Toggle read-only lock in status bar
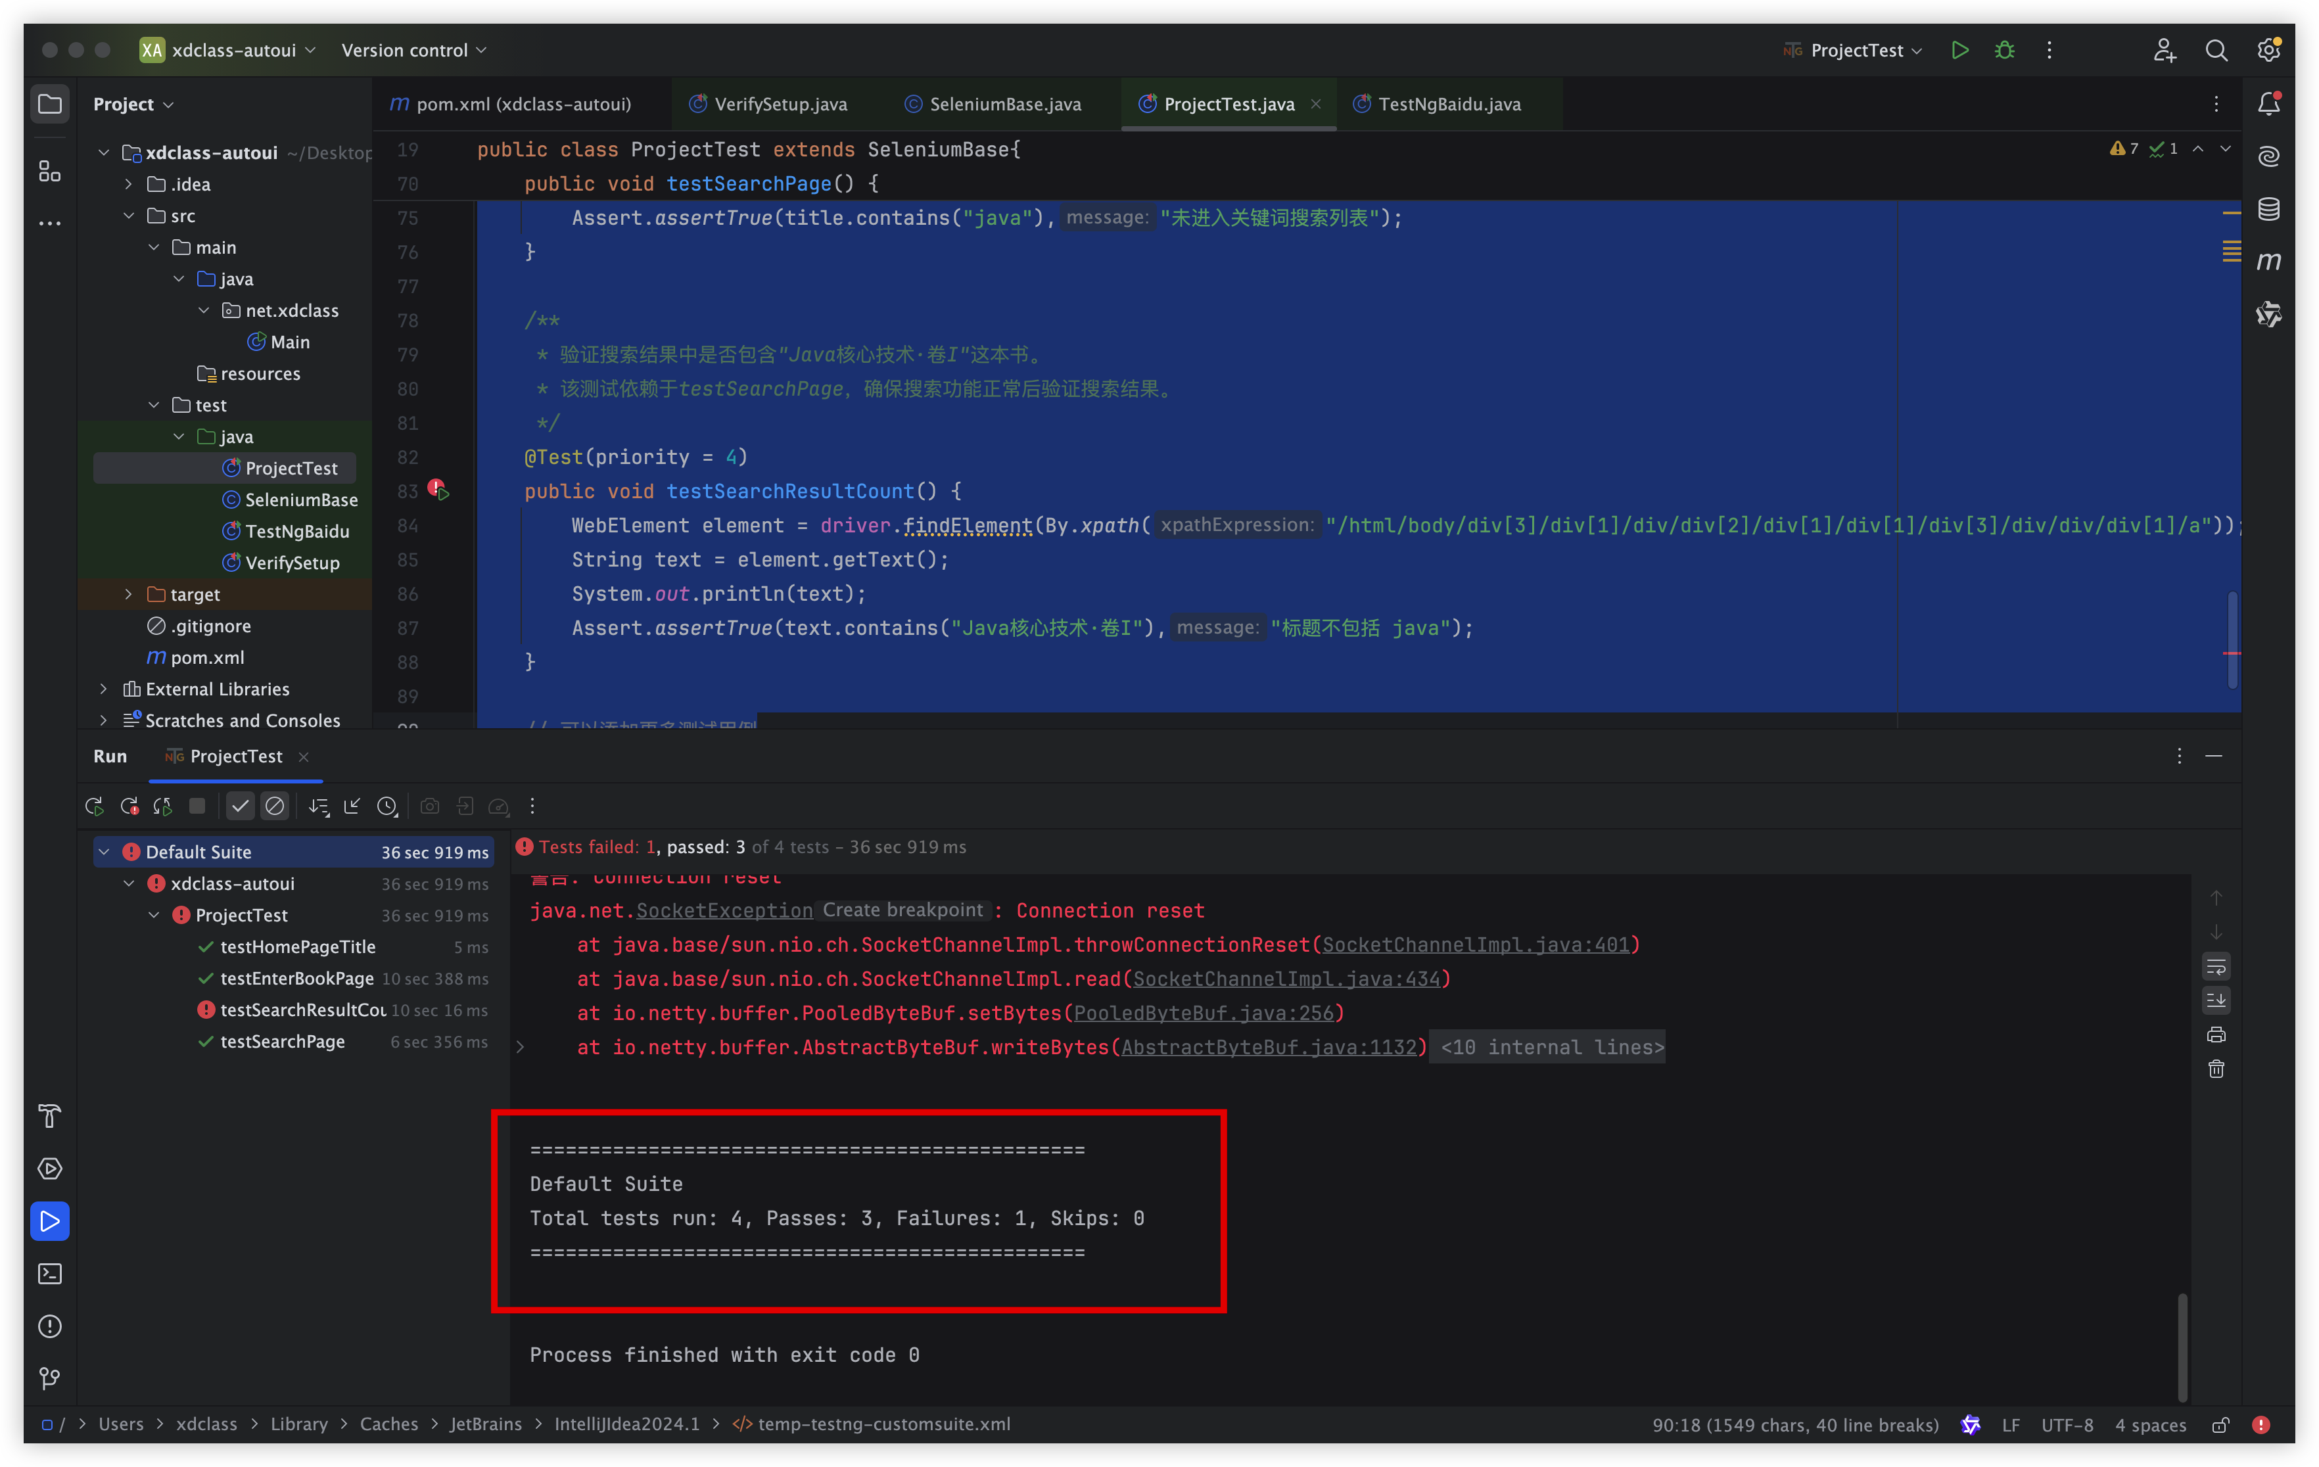The image size is (2319, 1467). (x=2220, y=1424)
